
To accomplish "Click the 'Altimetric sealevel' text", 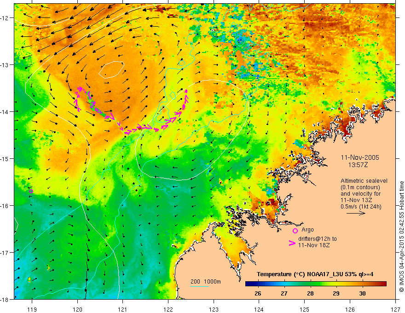I will (364, 181).
